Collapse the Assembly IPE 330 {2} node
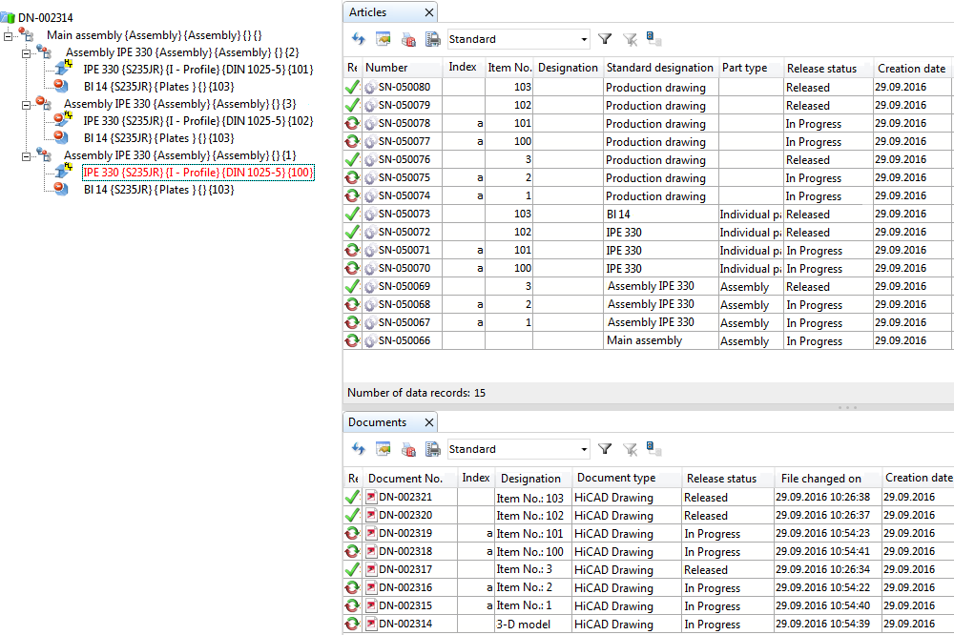The width and height of the screenshot is (954, 635). click(x=26, y=52)
